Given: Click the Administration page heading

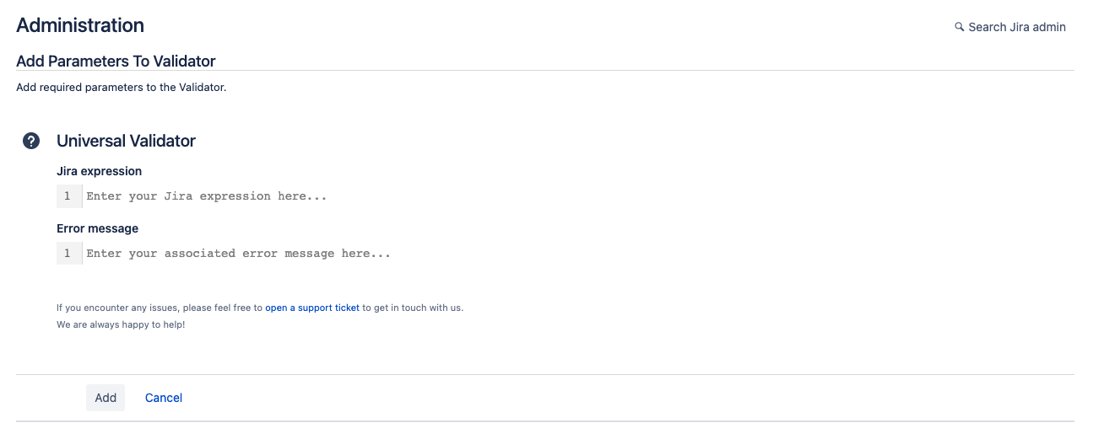Looking at the screenshot, I should (x=80, y=25).
